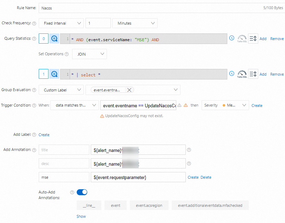
Task: Click frequency interval value field
Action: click(x=98, y=23)
